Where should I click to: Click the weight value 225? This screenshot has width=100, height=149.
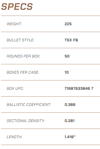pyautogui.click(x=68, y=24)
